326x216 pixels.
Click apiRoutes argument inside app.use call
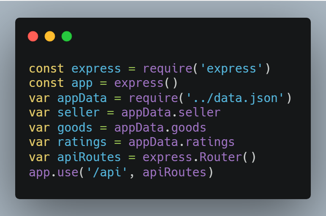[174, 173]
